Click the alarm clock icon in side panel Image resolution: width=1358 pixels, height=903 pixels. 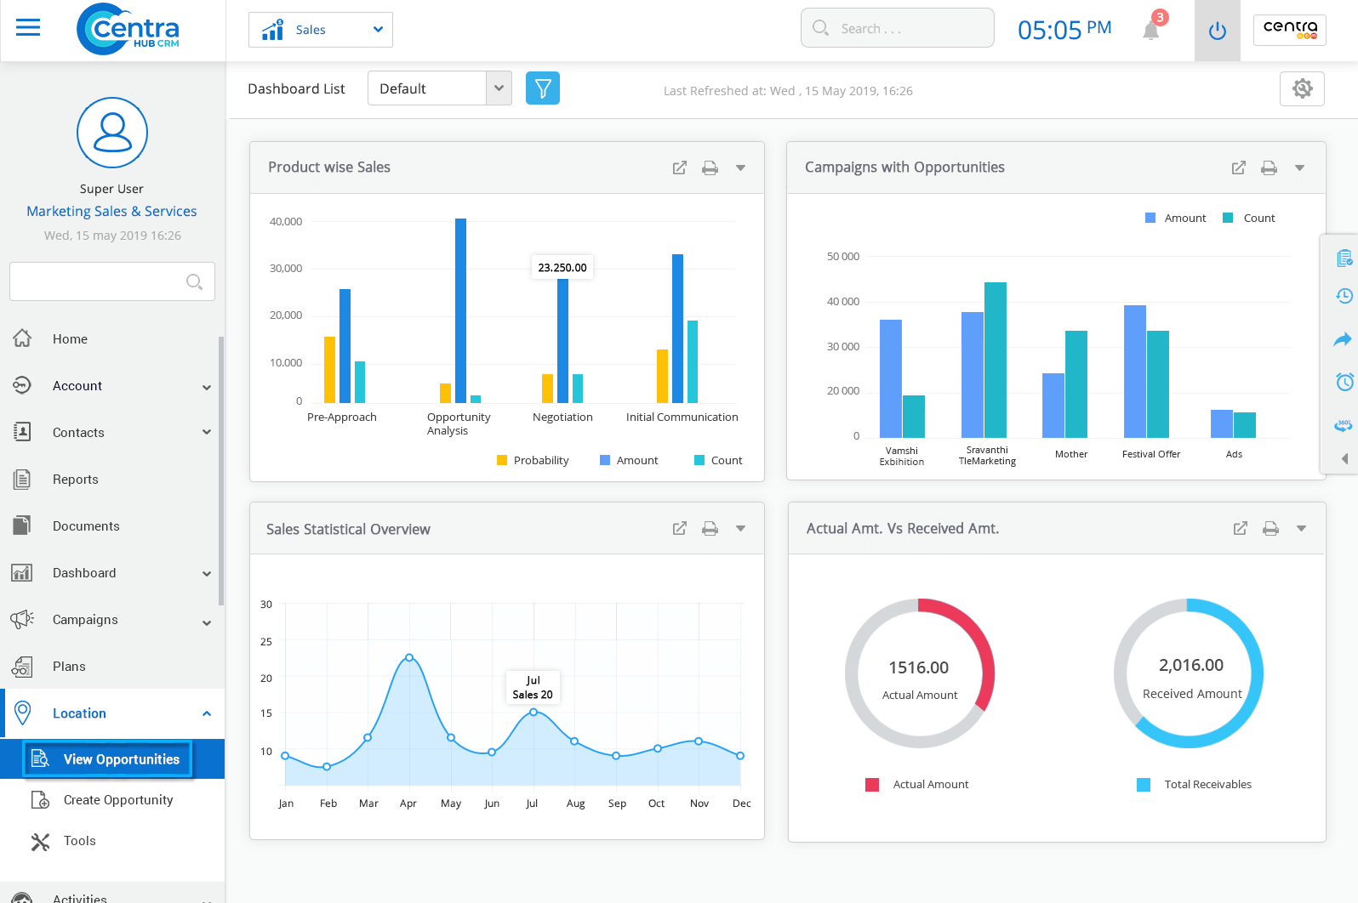pos(1344,382)
